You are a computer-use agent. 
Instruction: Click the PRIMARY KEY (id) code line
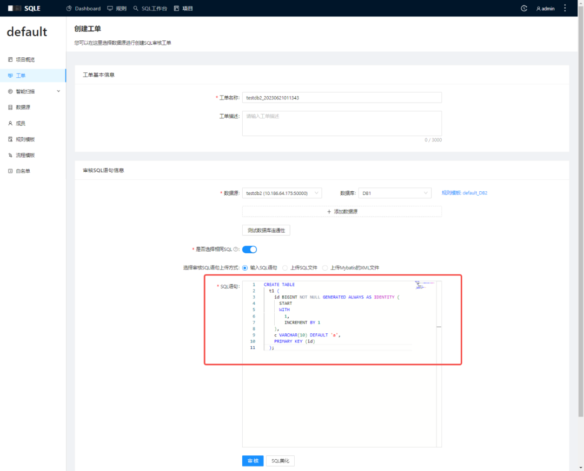tap(295, 341)
